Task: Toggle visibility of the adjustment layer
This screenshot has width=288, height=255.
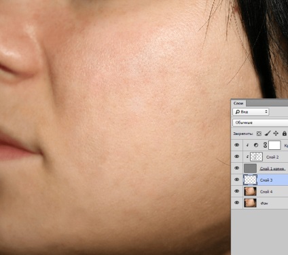Action: (237, 145)
